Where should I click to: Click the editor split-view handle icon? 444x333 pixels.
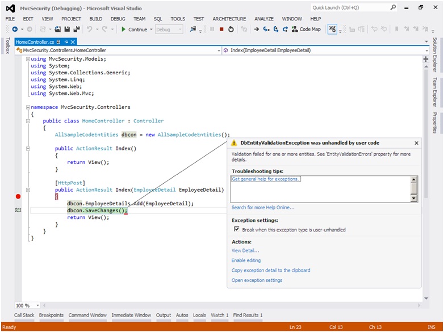[426, 59]
